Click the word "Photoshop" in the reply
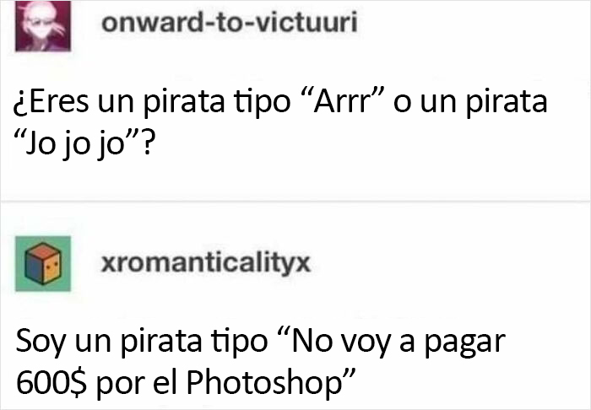591x410 pixels. click(263, 382)
